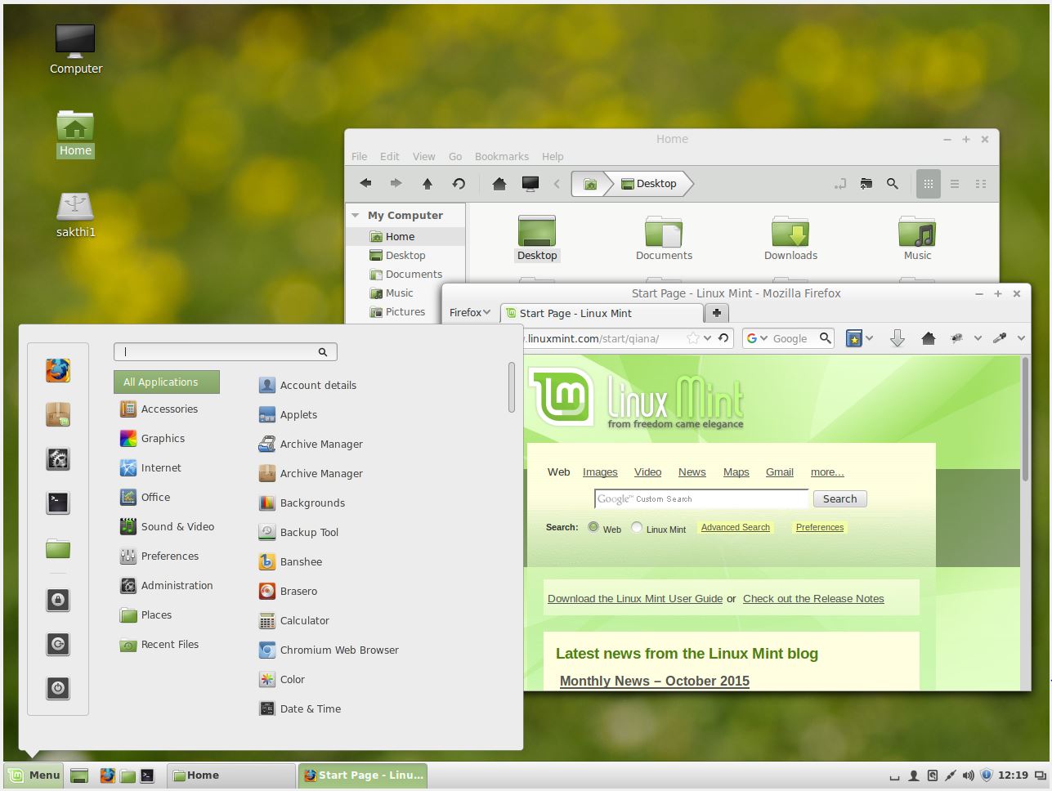Screen dimensions: 1052x791
Task: Click Firefox home button icon
Action: click(x=928, y=338)
